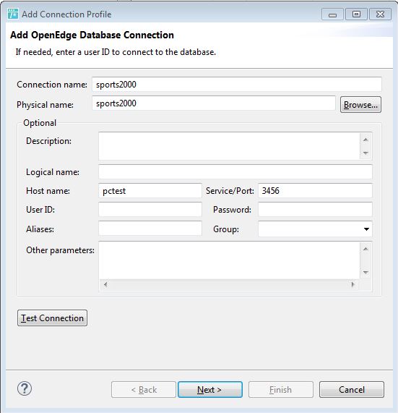
Task: Click into the Logical name field
Action: (x=235, y=171)
